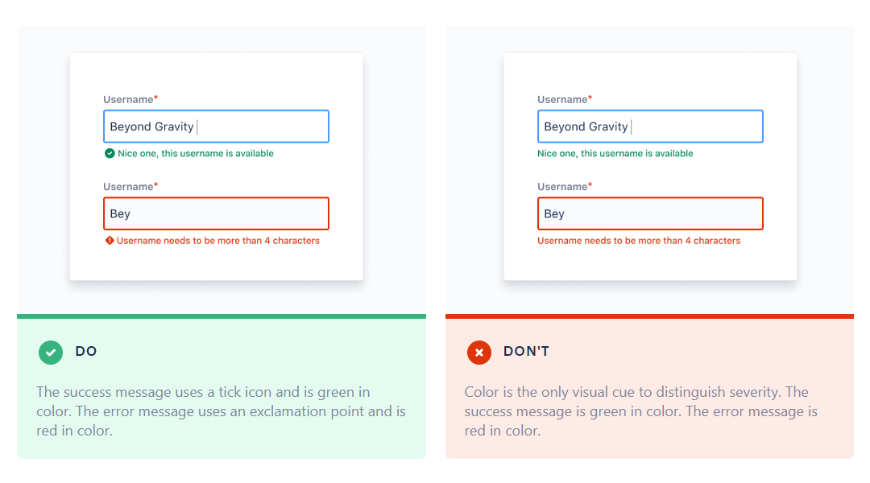Screen dimensions: 870x483
Task: Click the DON'T heading text
Action: tap(526, 351)
